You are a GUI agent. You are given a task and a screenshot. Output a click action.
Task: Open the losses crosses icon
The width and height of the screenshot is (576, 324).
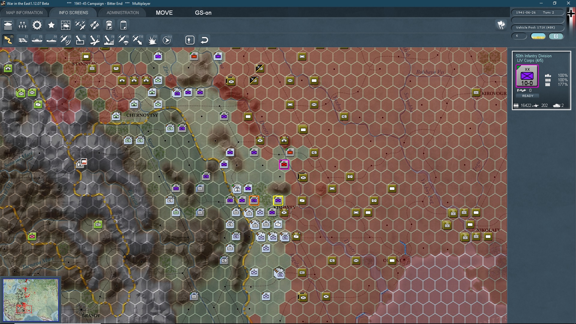click(x=22, y=25)
